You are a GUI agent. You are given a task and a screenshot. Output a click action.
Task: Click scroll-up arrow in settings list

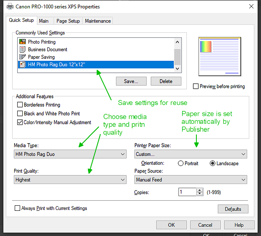pyautogui.click(x=177, y=42)
